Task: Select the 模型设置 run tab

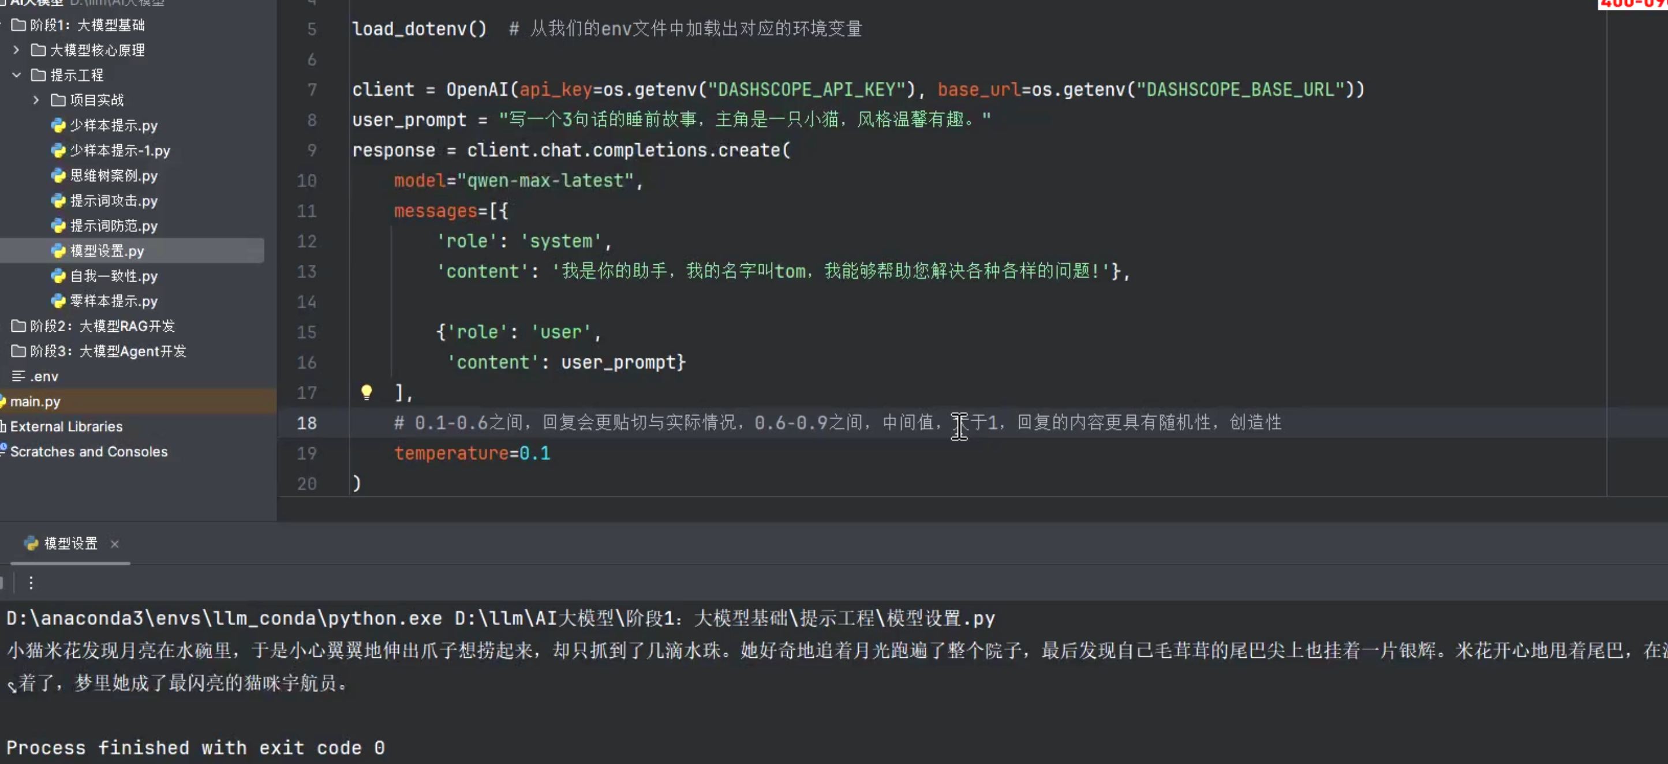Action: pyautogui.click(x=70, y=544)
